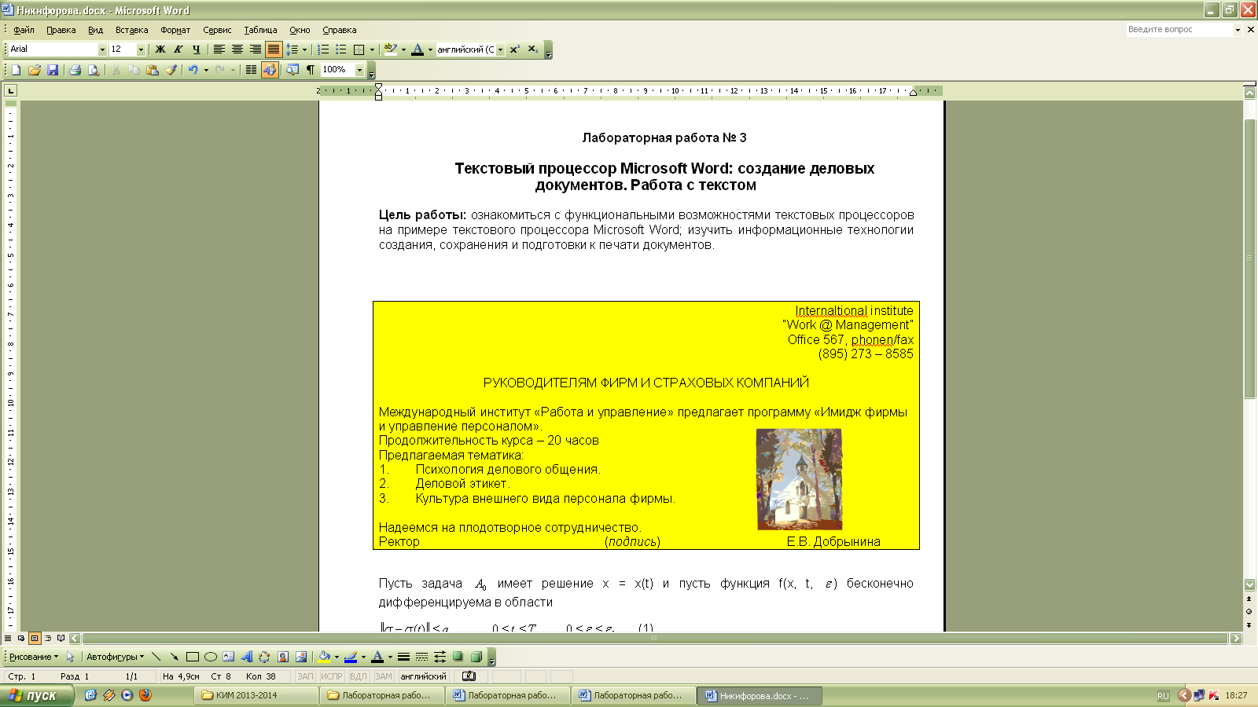Select the arrow drawing tool
The image size is (1258, 707).
[x=174, y=657]
